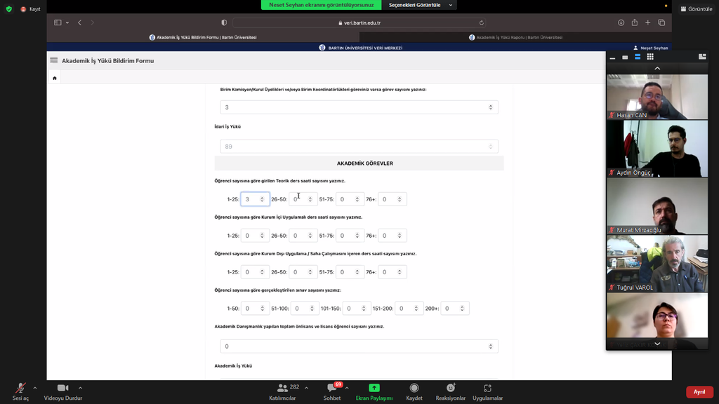Select single-speaker thumbnail view in video panel
This screenshot has width=719, height=404.
click(625, 57)
